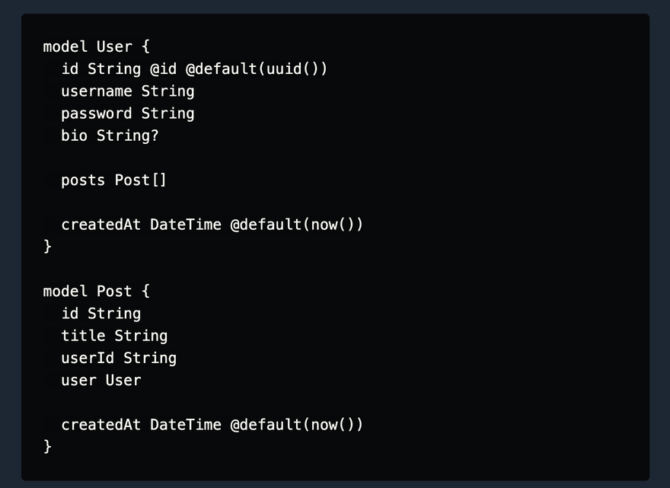Click the 'model User {' line

click(x=96, y=46)
